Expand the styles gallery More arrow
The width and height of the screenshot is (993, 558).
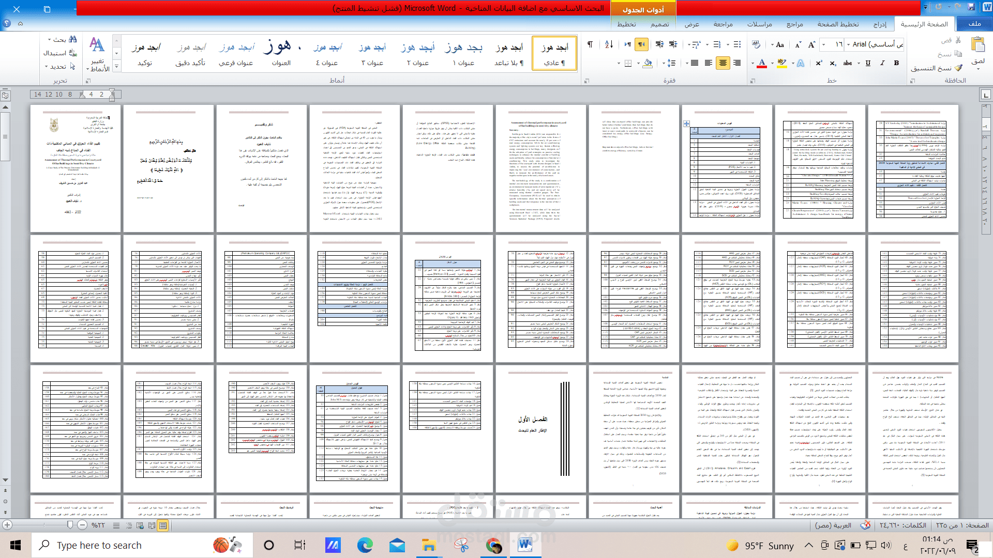[116, 67]
